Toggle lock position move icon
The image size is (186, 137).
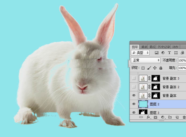tap(155, 68)
